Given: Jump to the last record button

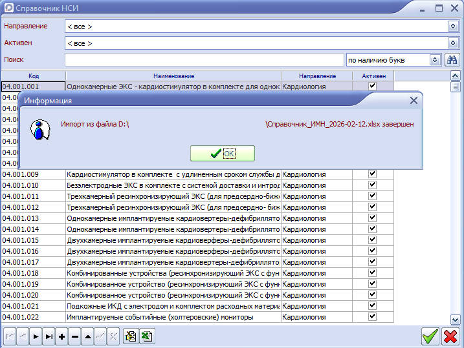Looking at the screenshot, I should (49, 336).
